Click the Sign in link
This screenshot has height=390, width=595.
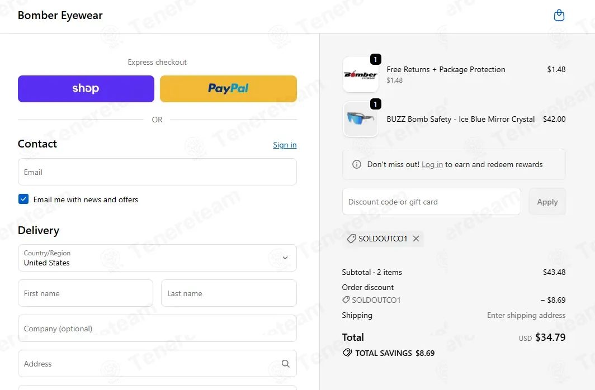coord(285,145)
